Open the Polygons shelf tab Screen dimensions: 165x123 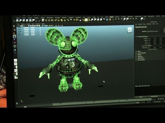pyautogui.click(x=36, y=18)
